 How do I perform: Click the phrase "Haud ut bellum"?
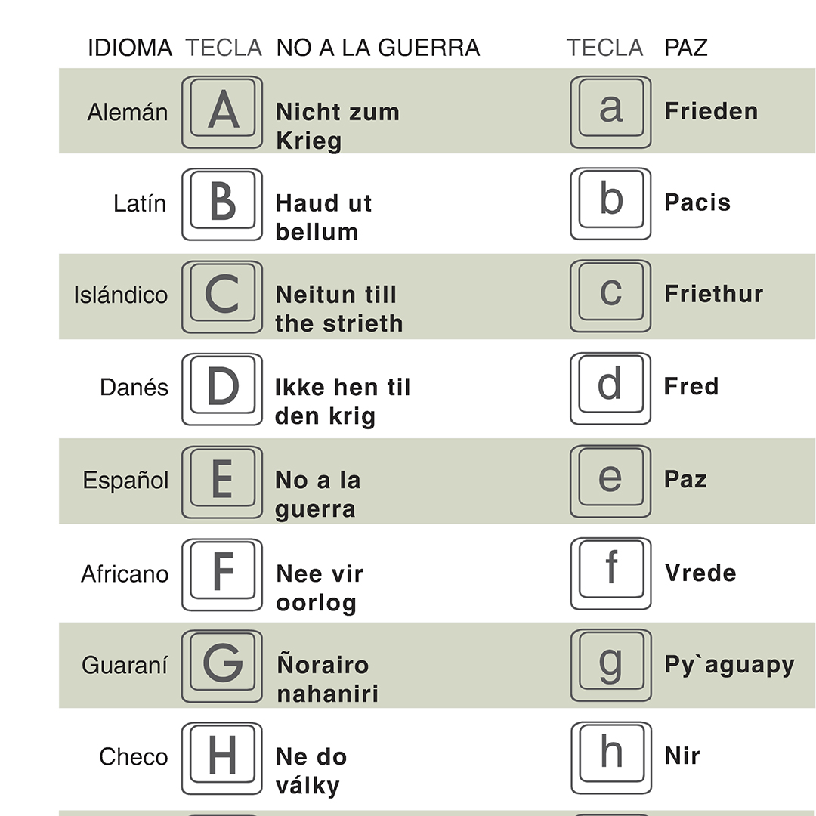[323, 218]
